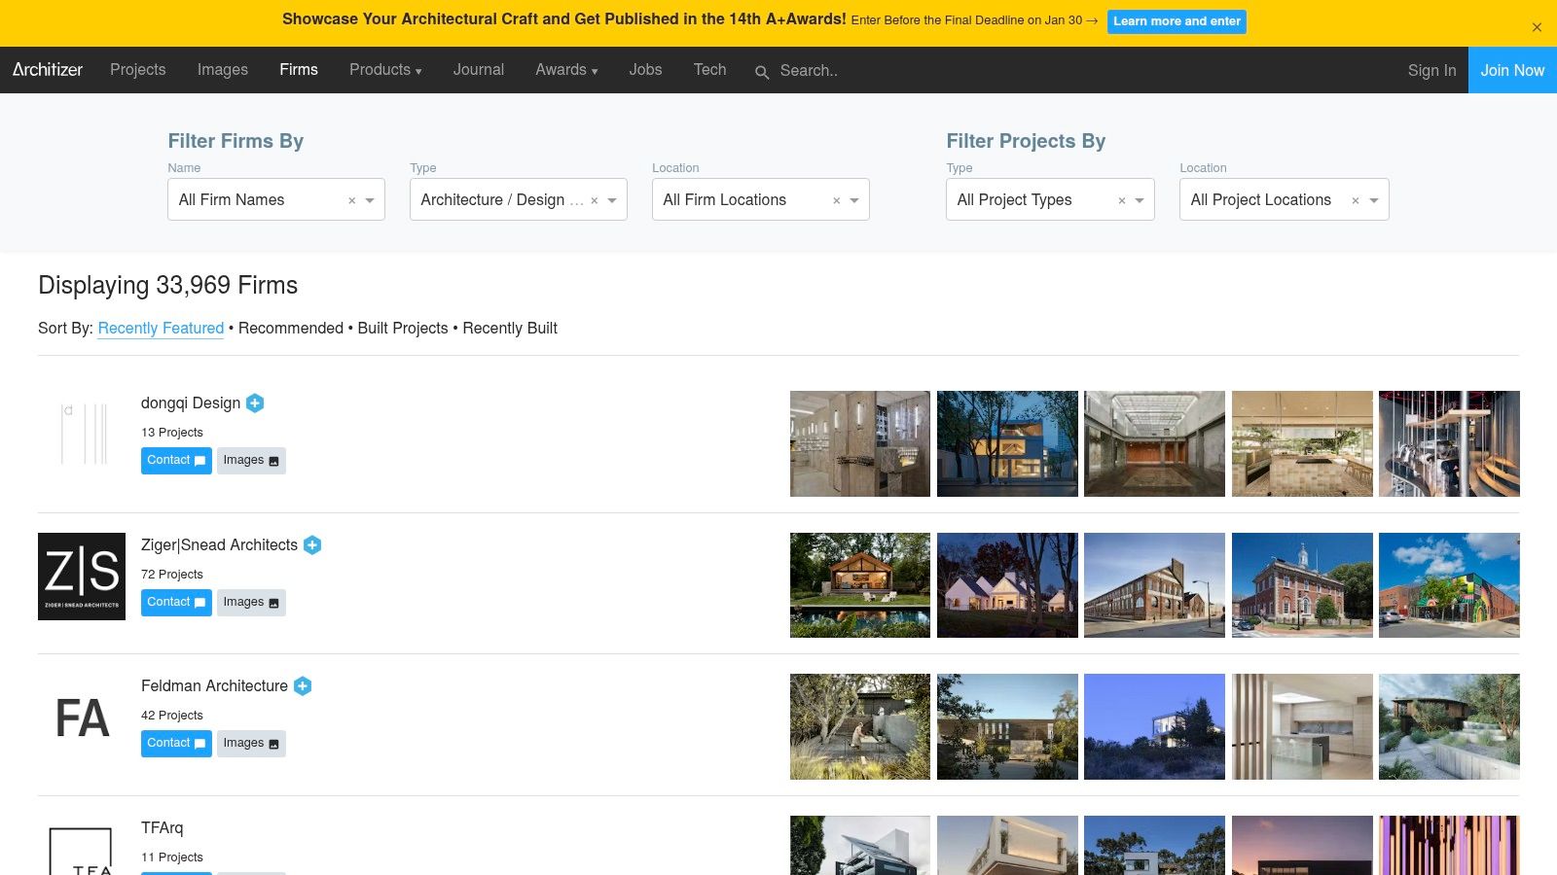Screen dimensions: 1557x875
Task: Click the search magnifier icon in navbar
Action: coord(762,72)
